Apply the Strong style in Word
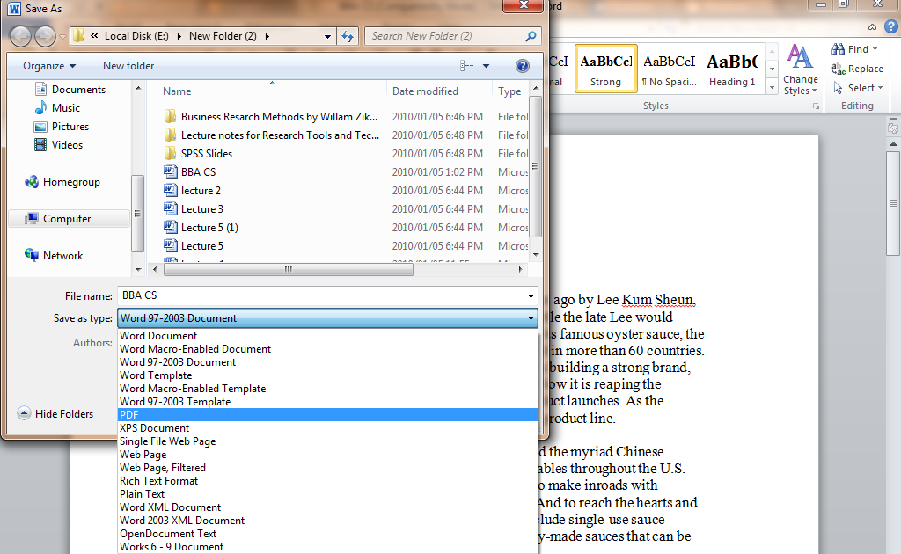Image resolution: width=901 pixels, height=554 pixels. [x=606, y=69]
